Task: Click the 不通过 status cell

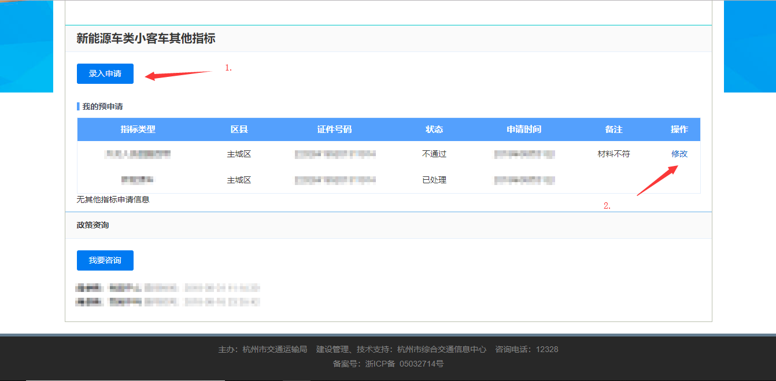Action: (x=434, y=154)
